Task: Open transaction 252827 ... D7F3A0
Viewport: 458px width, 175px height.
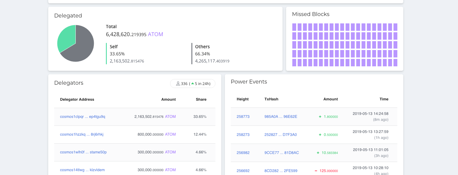Action: click(280, 134)
